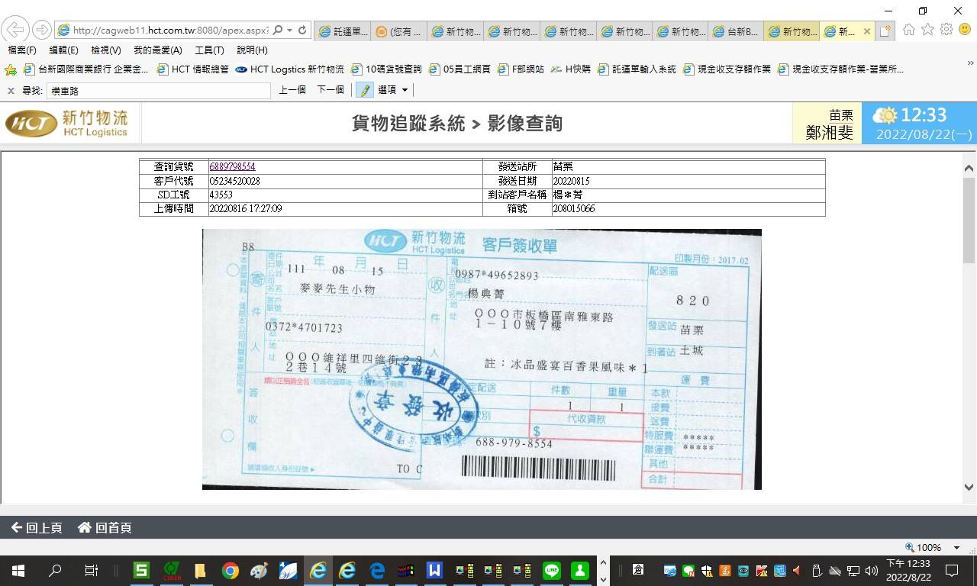Click 上一個 to find previous match
The width and height of the screenshot is (977, 586).
pos(292,90)
